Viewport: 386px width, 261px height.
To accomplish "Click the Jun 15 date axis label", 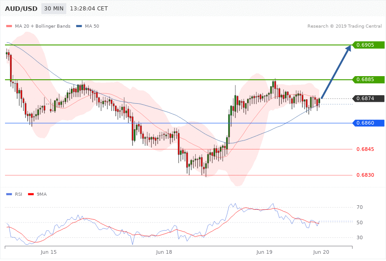I will pyautogui.click(x=49, y=252).
